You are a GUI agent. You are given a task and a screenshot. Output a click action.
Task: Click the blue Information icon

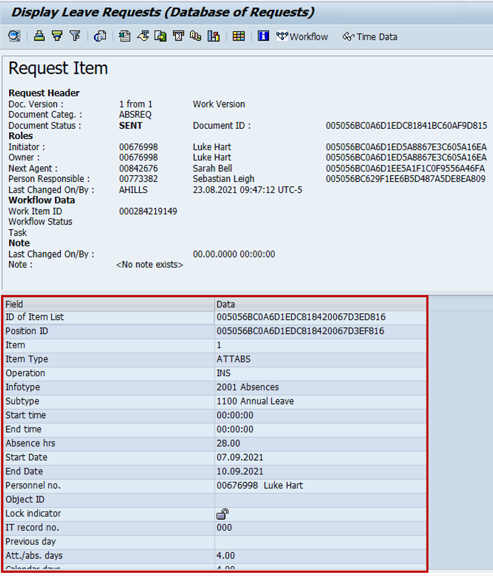263,36
